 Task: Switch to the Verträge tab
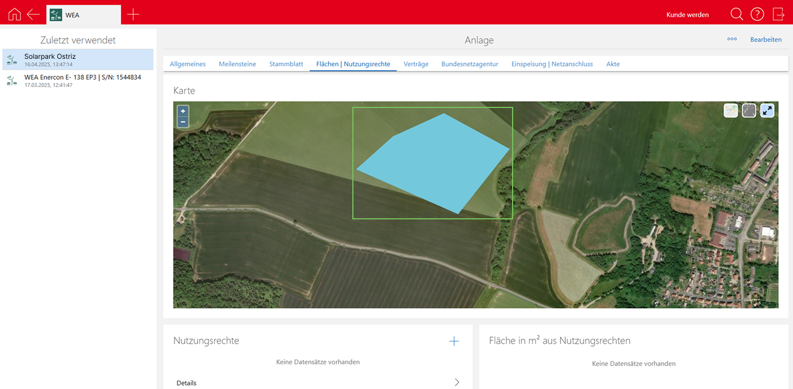[x=416, y=64]
